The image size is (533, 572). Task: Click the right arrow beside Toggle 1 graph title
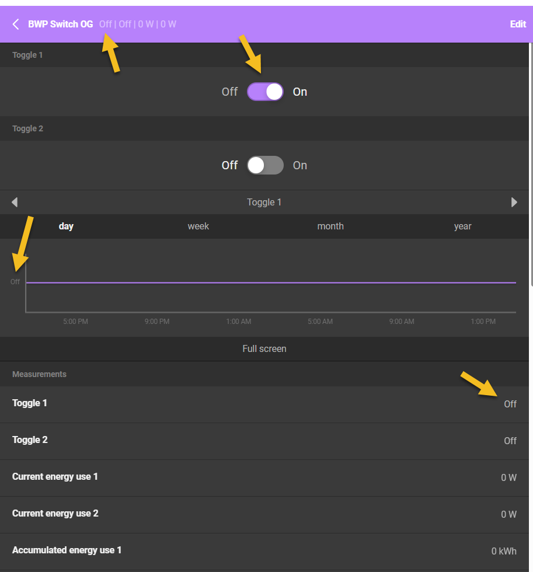point(514,202)
